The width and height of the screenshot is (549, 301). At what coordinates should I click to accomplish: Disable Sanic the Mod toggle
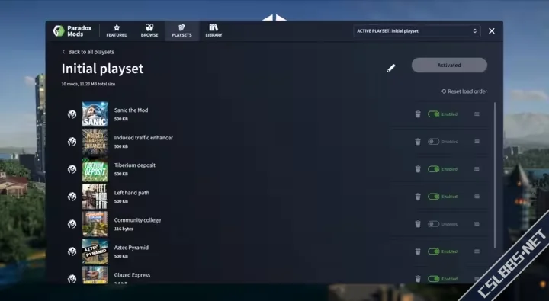433,114
